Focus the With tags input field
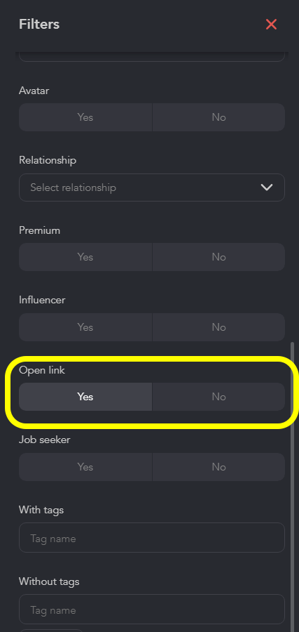The height and width of the screenshot is (632, 299). [x=152, y=538]
